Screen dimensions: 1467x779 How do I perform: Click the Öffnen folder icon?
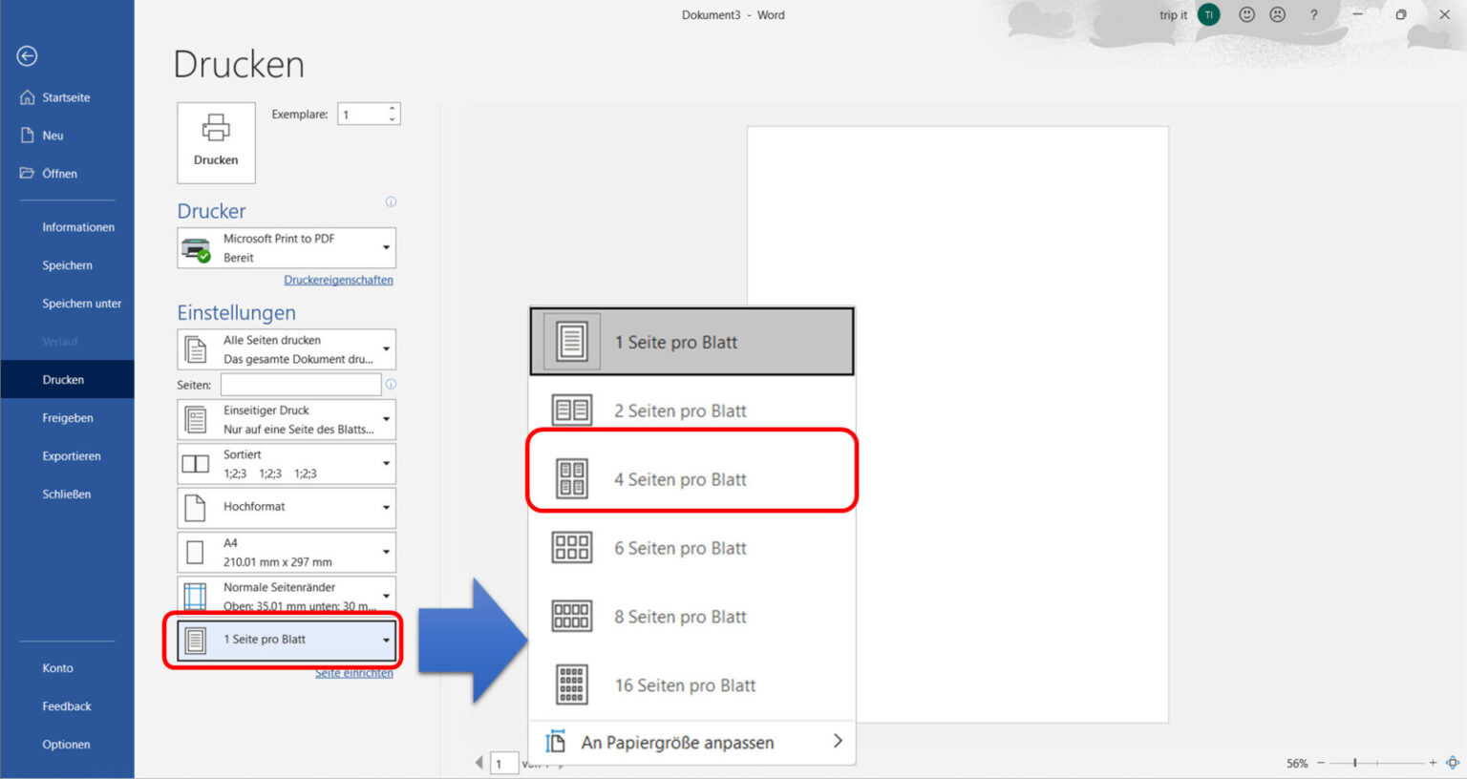[x=27, y=174]
